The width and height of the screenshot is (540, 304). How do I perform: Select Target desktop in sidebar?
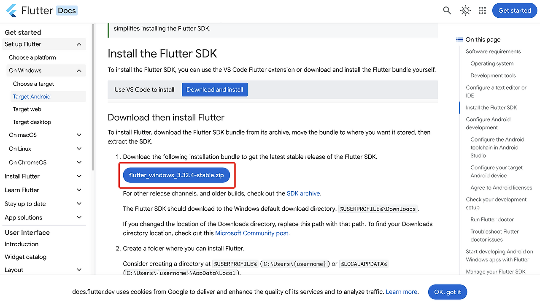(x=32, y=122)
